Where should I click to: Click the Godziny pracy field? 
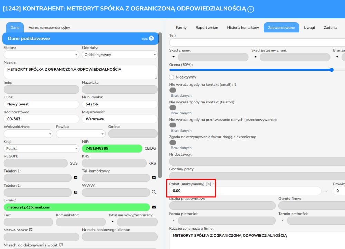click(x=257, y=176)
